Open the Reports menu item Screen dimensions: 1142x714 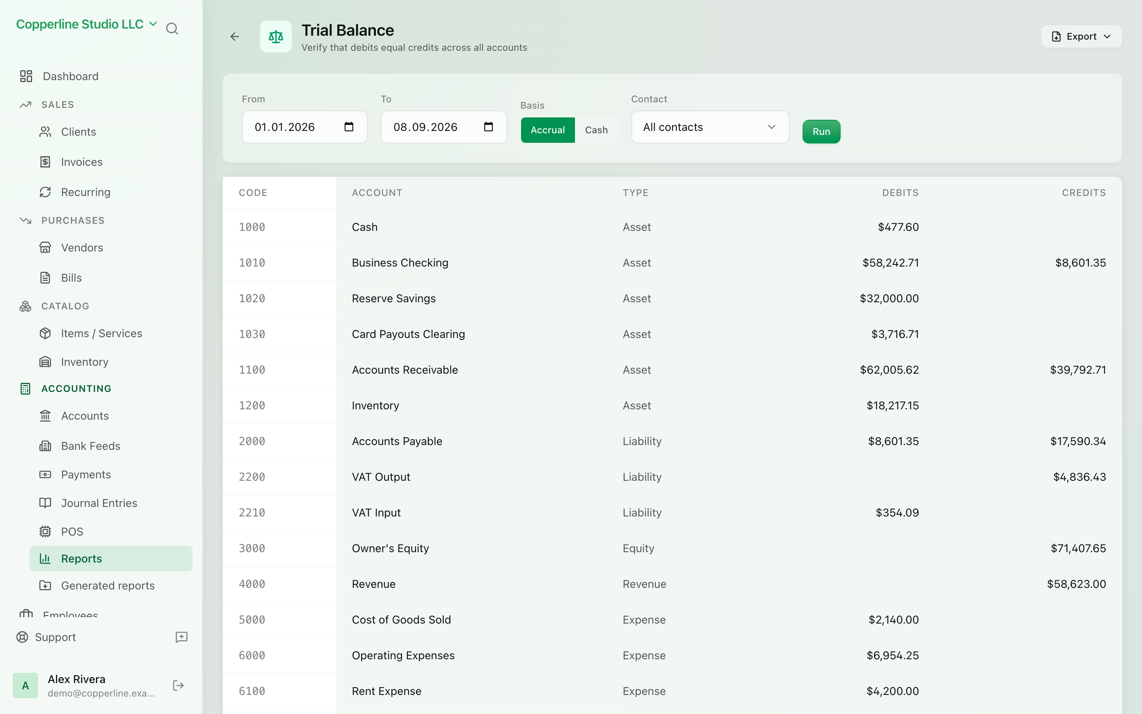click(111, 559)
